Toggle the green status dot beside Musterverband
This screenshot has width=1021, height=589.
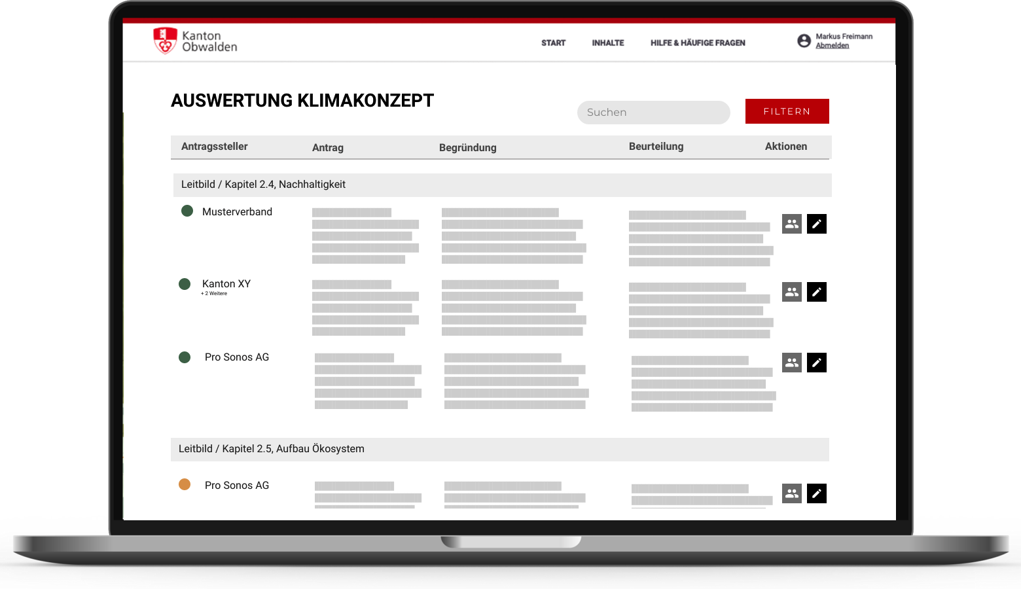point(187,211)
